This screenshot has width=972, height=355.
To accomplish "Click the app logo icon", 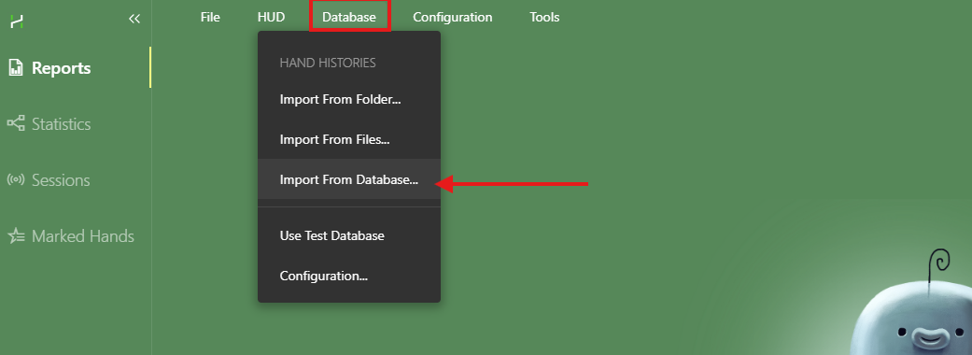I will (x=18, y=21).
